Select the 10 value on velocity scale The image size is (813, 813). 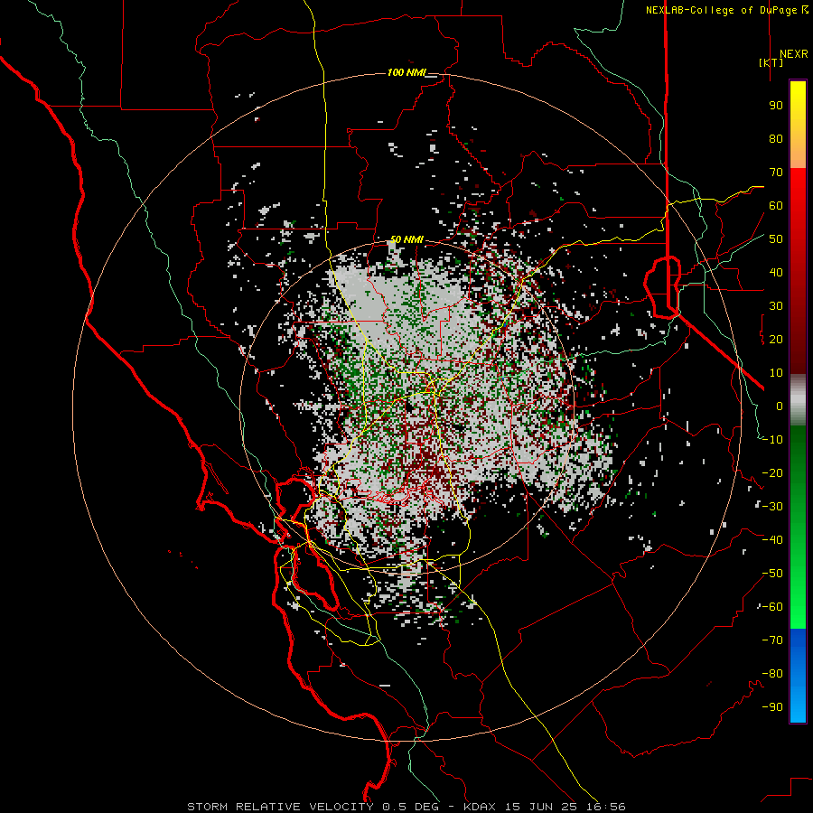[776, 373]
